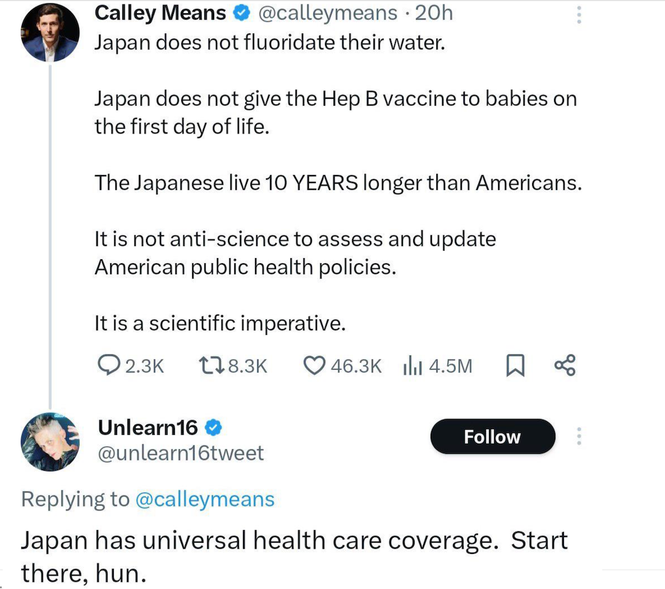Follow the Unlearn16 account
The width and height of the screenshot is (665, 589).
pos(492,437)
